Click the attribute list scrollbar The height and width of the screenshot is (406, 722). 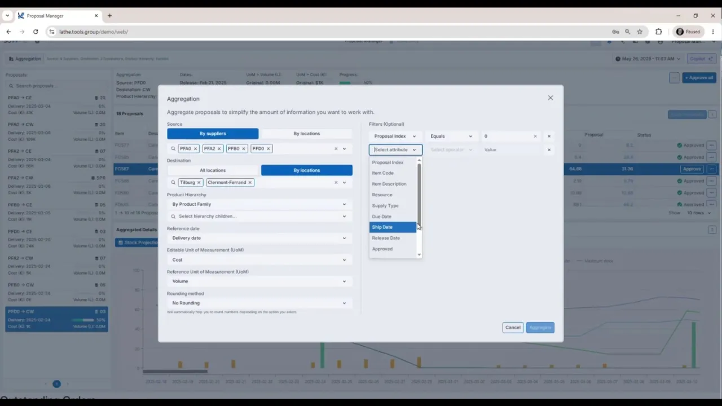[419, 195]
